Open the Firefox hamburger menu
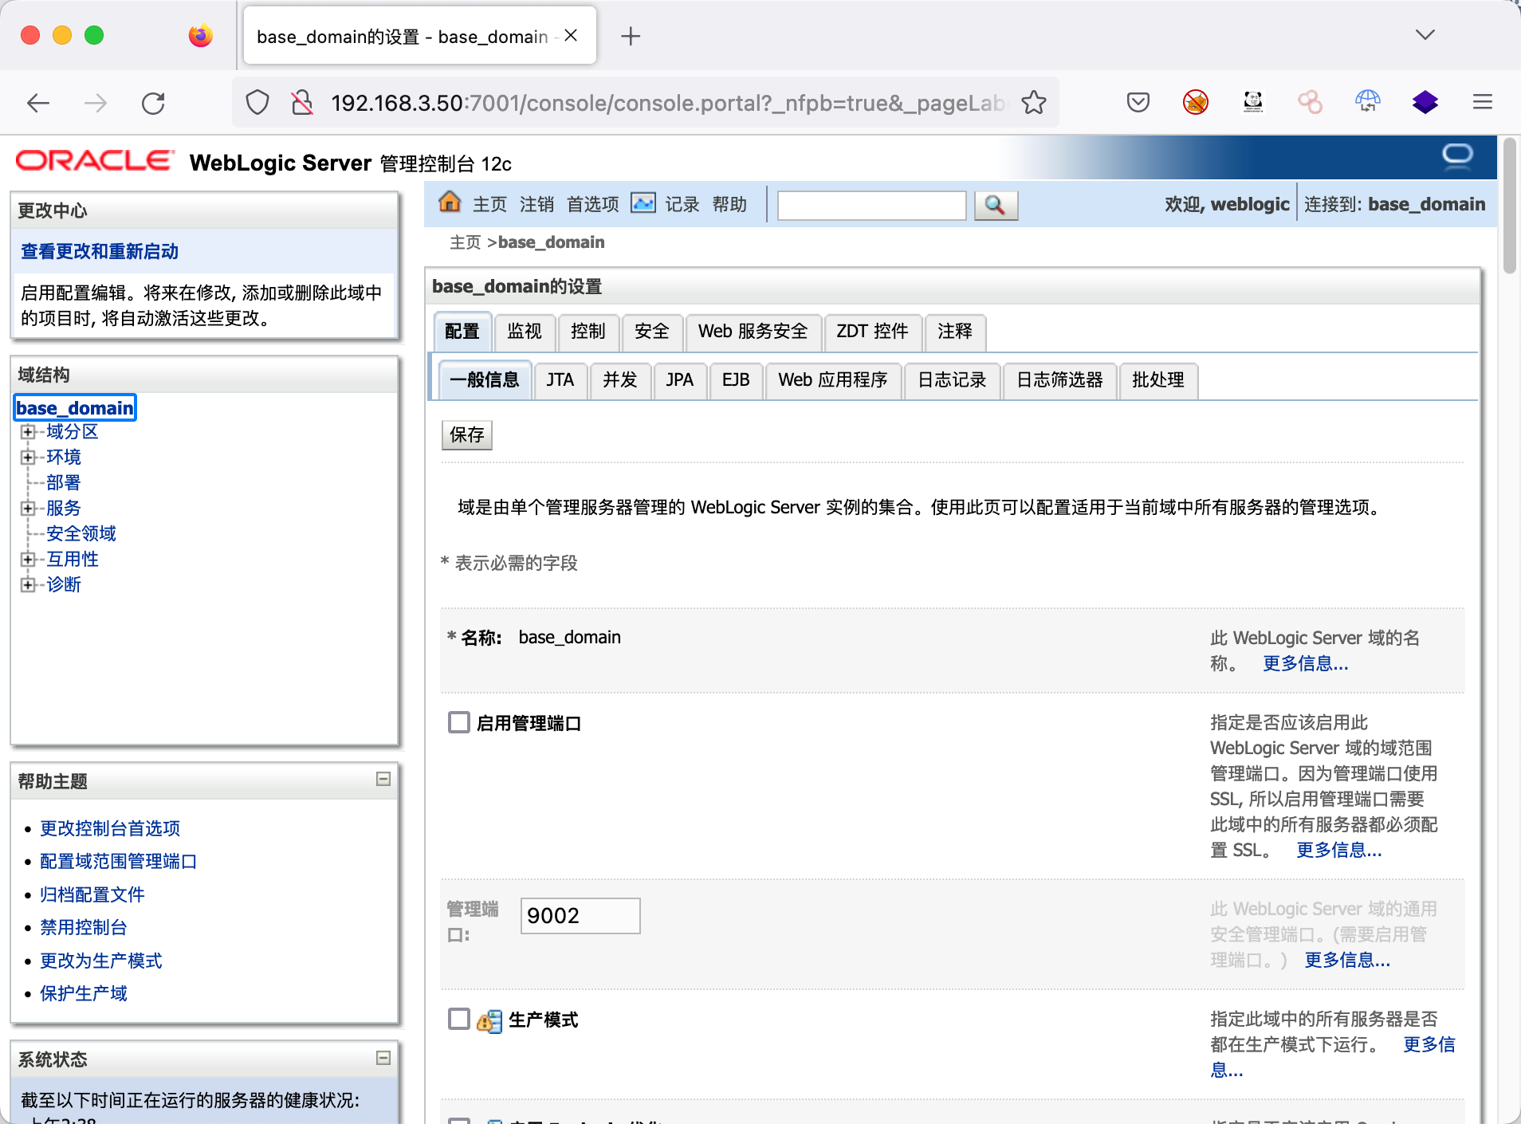 click(1482, 102)
